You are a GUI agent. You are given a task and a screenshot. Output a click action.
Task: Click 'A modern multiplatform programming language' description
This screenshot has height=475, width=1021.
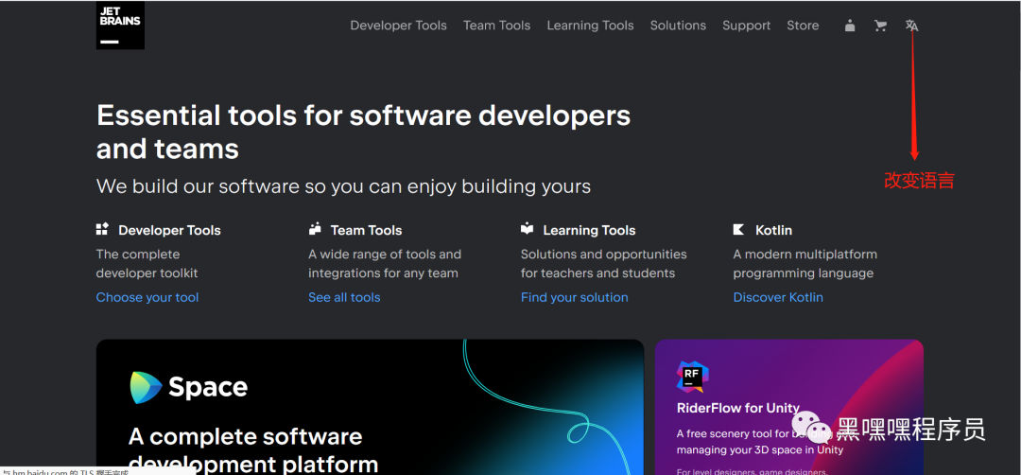point(805,263)
